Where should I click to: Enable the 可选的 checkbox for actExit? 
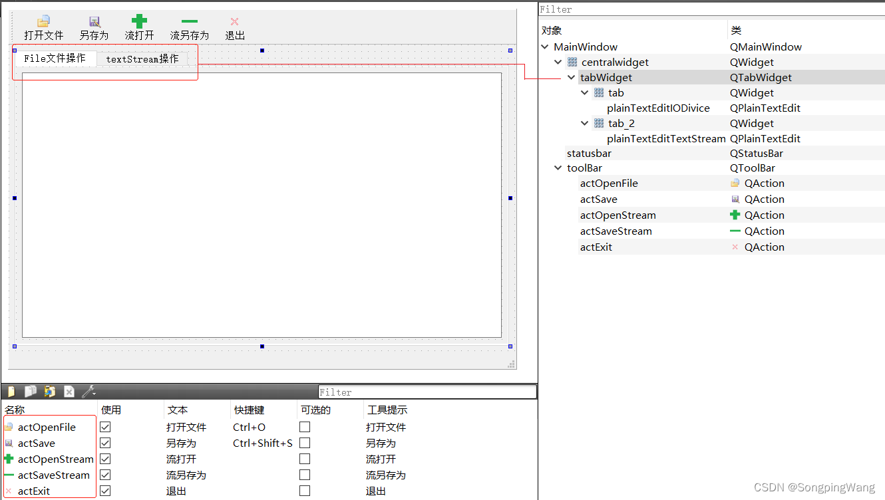304,490
